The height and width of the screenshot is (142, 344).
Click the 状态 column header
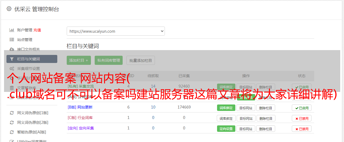tap(302, 76)
